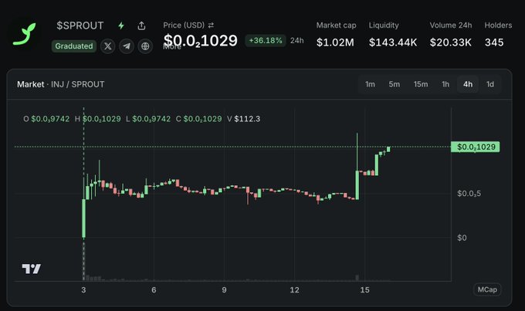Select the 4h timeframe
525x311 pixels.
coord(468,84)
